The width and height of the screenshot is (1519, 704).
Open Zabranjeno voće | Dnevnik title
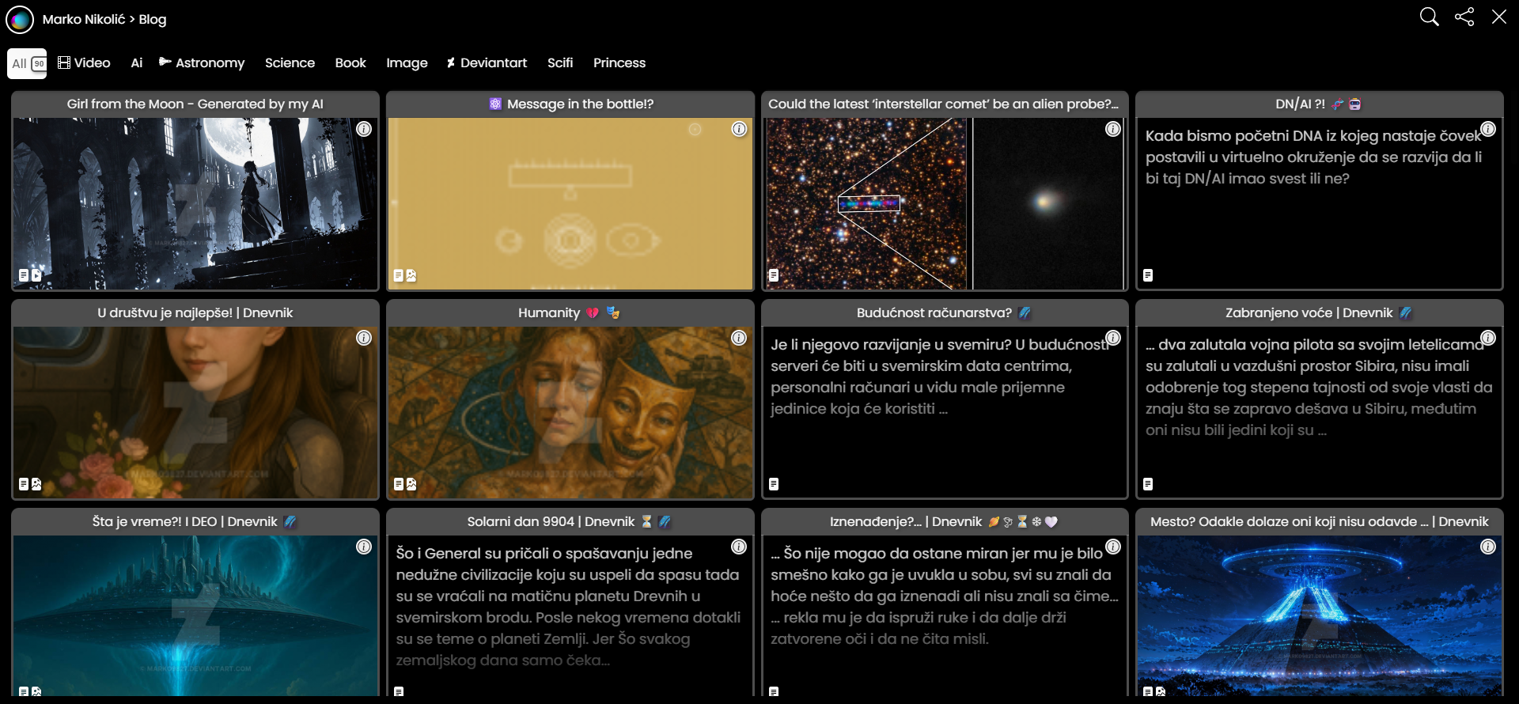(1319, 312)
